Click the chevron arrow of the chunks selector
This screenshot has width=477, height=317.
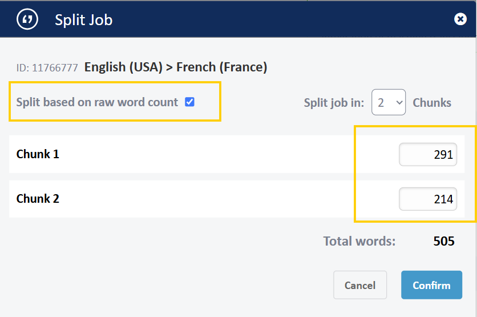point(399,103)
